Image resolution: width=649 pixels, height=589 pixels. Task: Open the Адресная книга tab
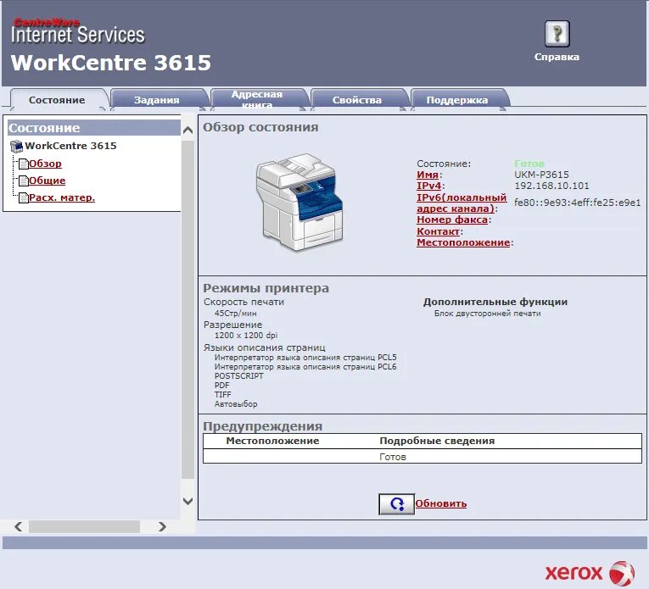pos(257,100)
